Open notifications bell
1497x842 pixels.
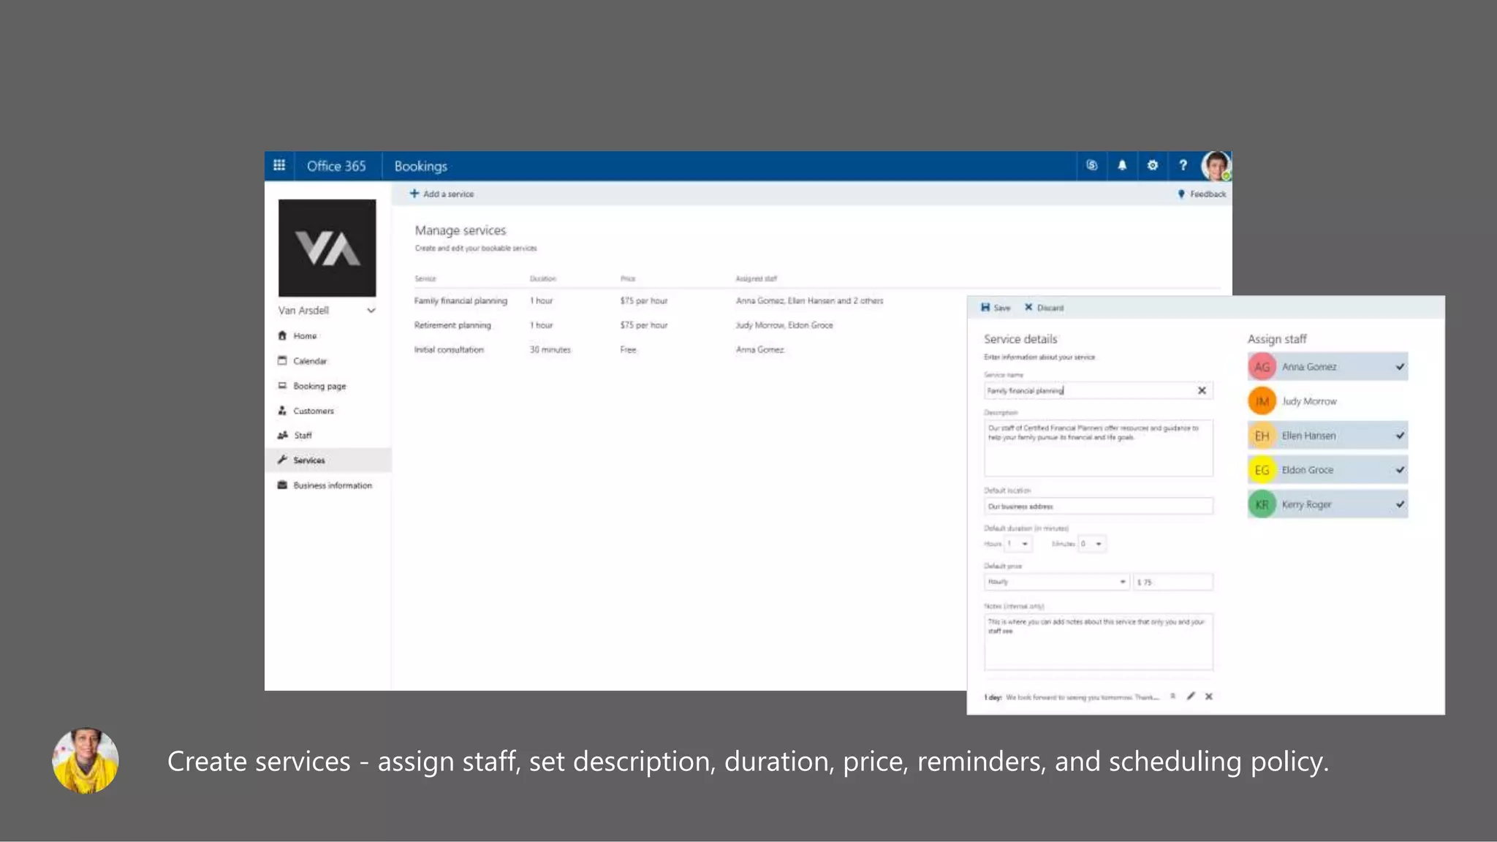pyautogui.click(x=1122, y=166)
